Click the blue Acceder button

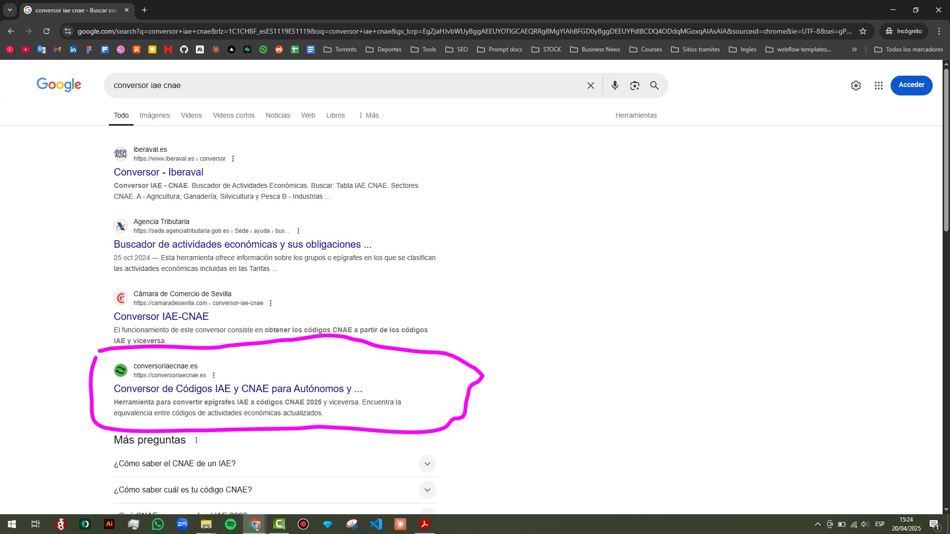[x=911, y=85]
